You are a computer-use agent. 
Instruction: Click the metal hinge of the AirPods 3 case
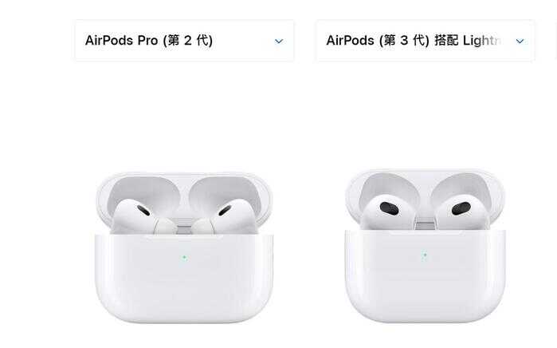(x=425, y=224)
